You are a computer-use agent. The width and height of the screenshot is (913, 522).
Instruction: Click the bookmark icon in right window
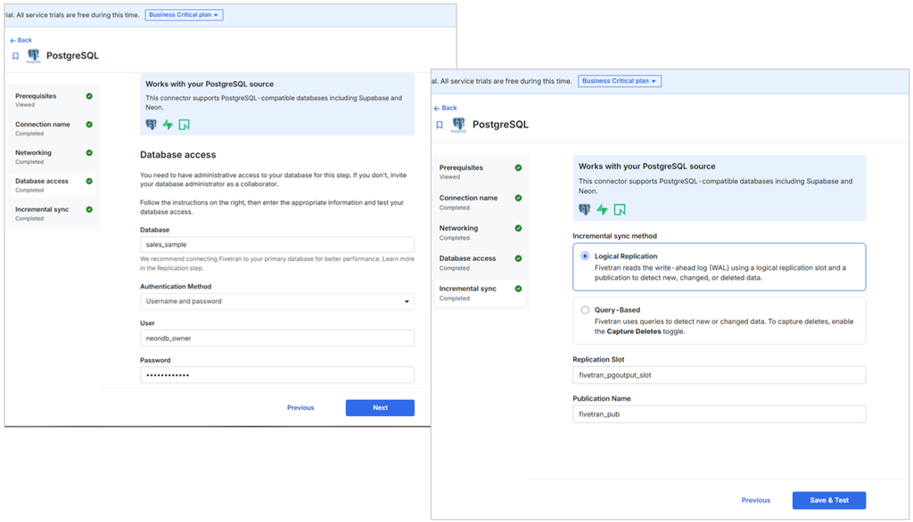point(440,125)
